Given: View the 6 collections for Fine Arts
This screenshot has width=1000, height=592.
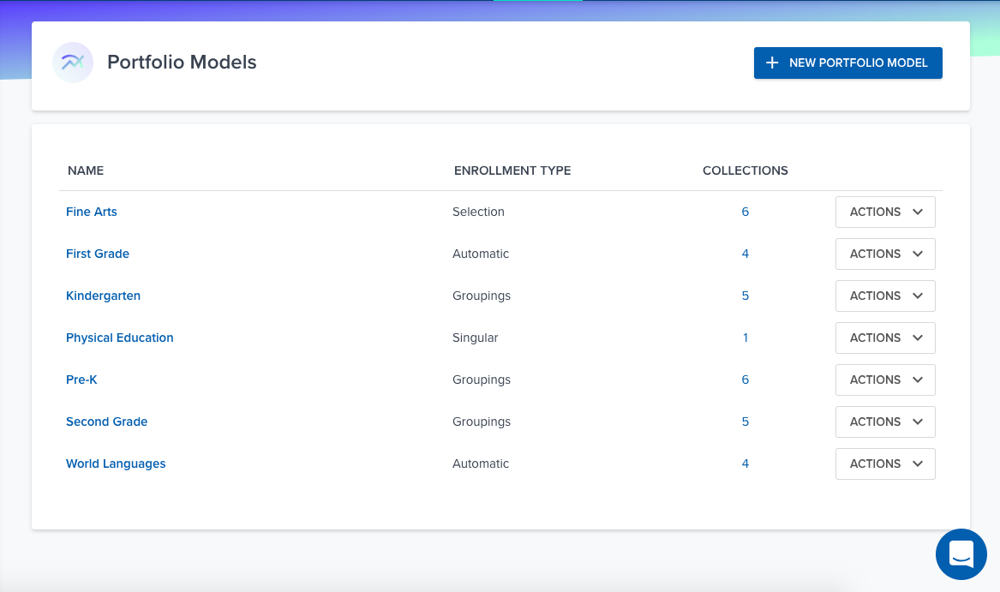Looking at the screenshot, I should (x=746, y=212).
